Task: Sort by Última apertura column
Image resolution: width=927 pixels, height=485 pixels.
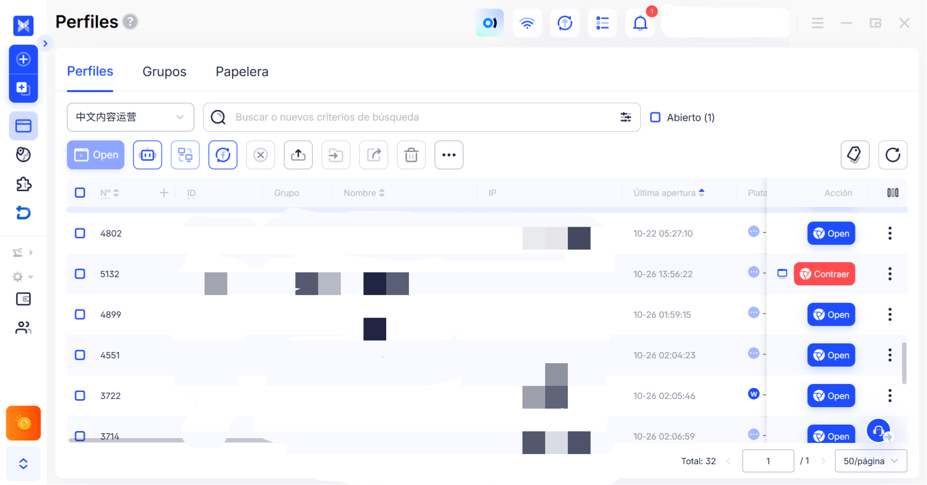Action: [668, 193]
